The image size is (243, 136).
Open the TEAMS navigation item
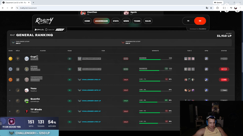tap(137, 21)
